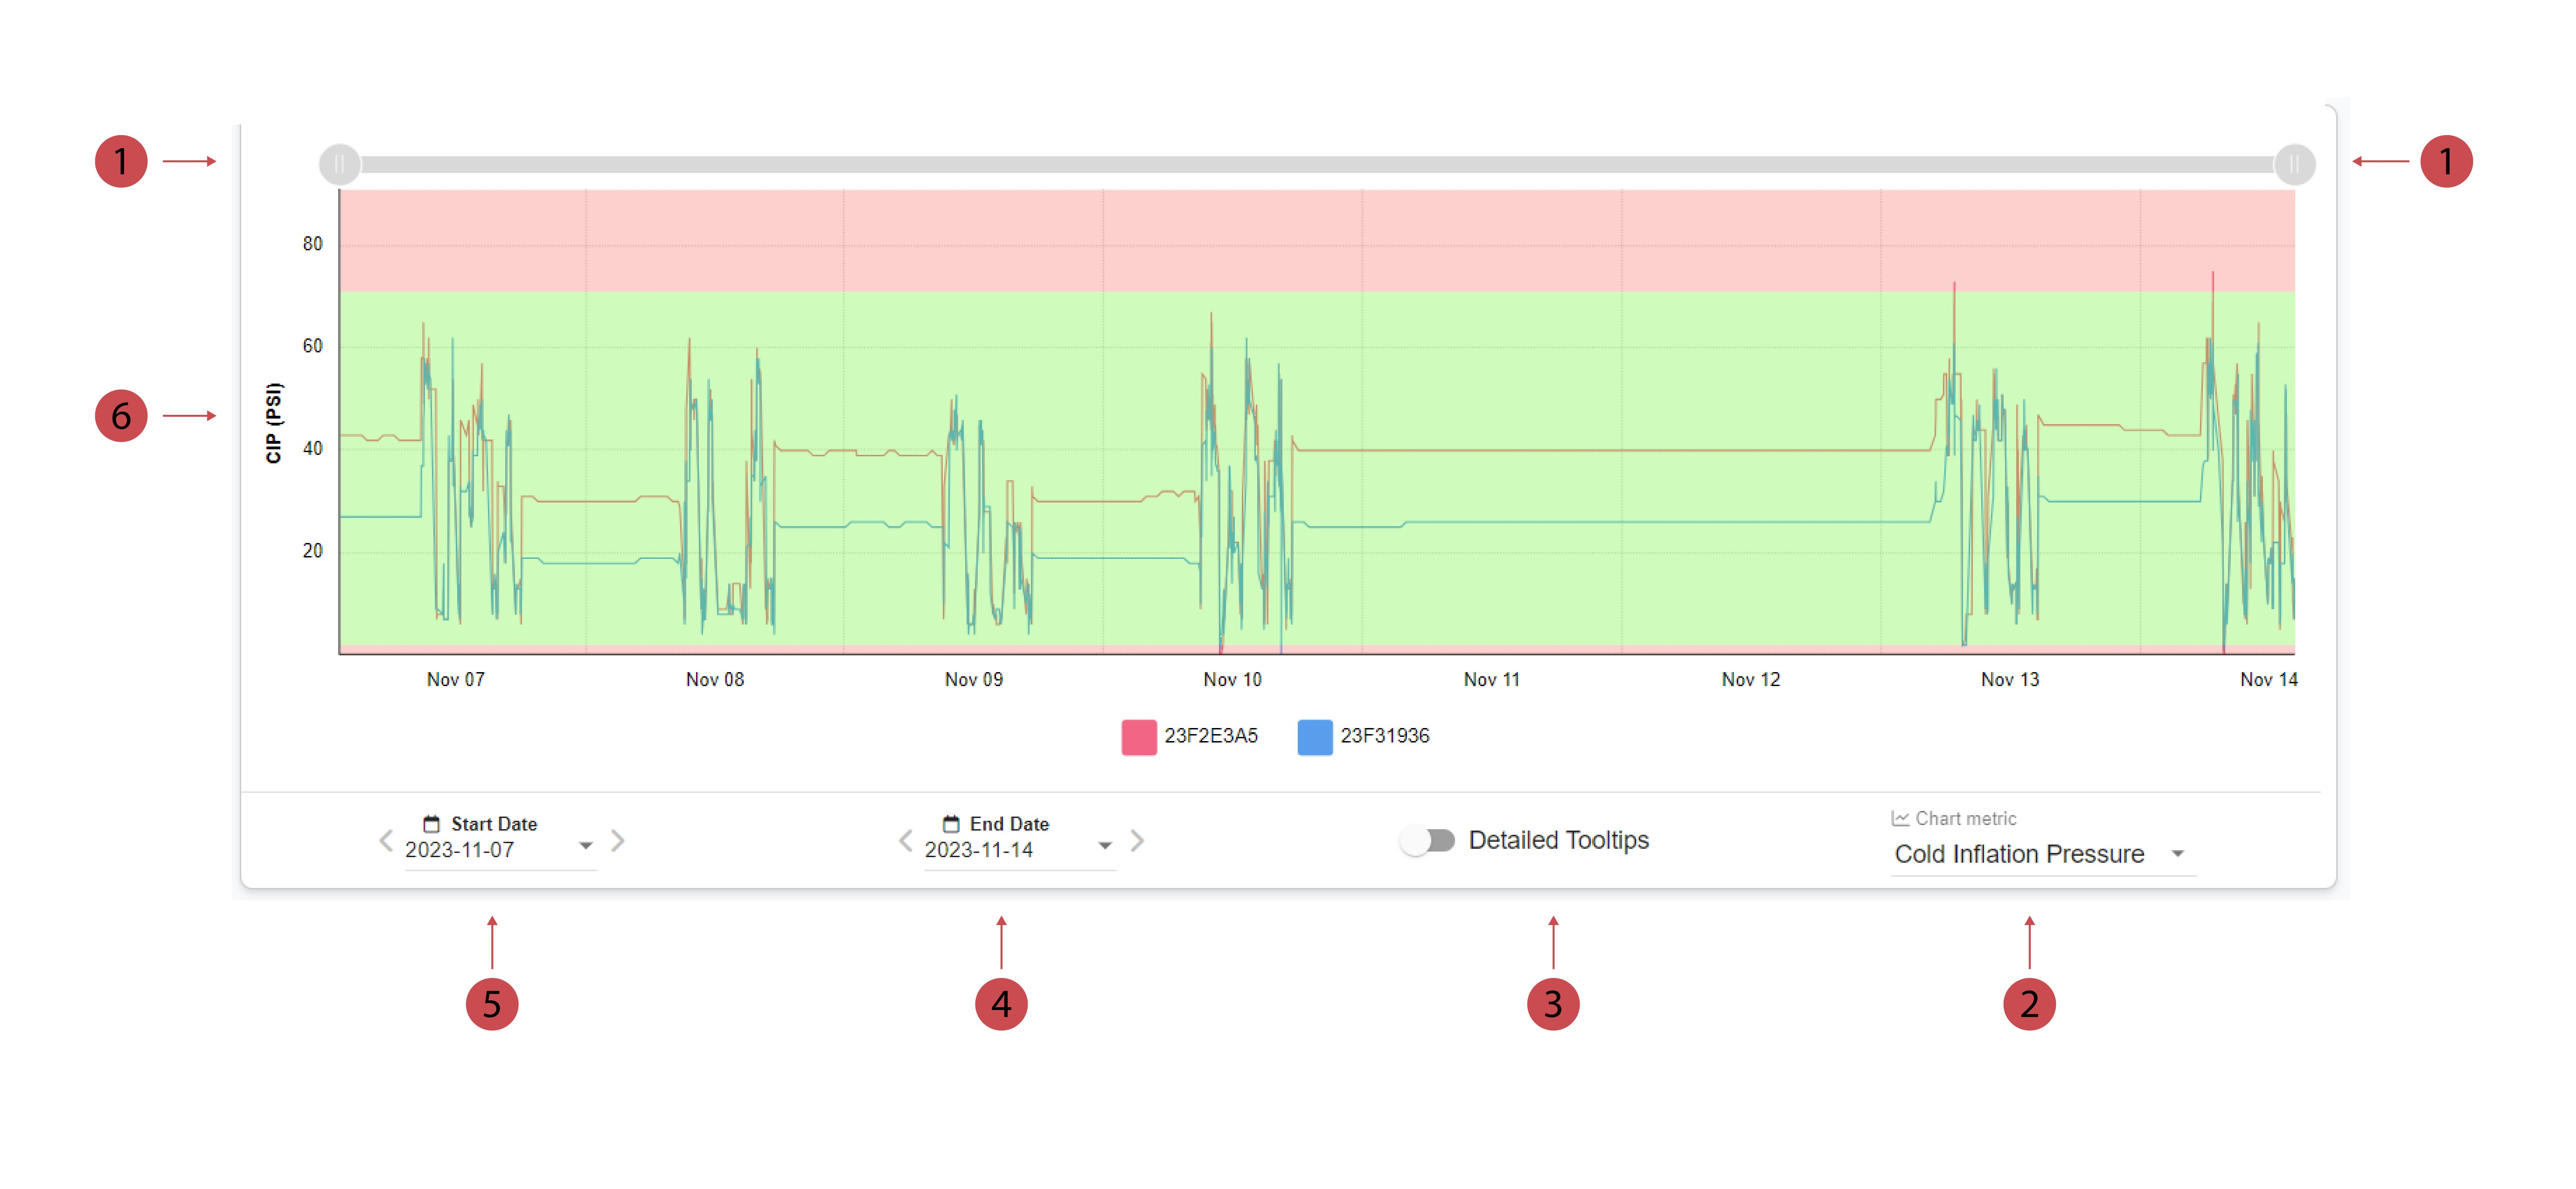Screen dimensions: 2576x1189
Task: Open the Start Date dropdown arrow
Action: point(586,846)
